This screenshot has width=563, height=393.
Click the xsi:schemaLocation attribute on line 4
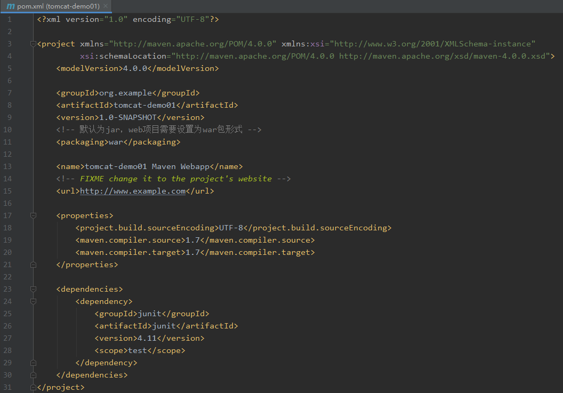click(123, 56)
